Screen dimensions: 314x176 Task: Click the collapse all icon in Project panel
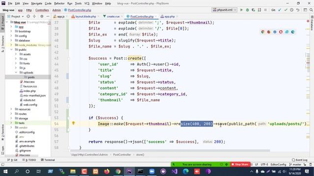pyautogui.click(x=34, y=16)
